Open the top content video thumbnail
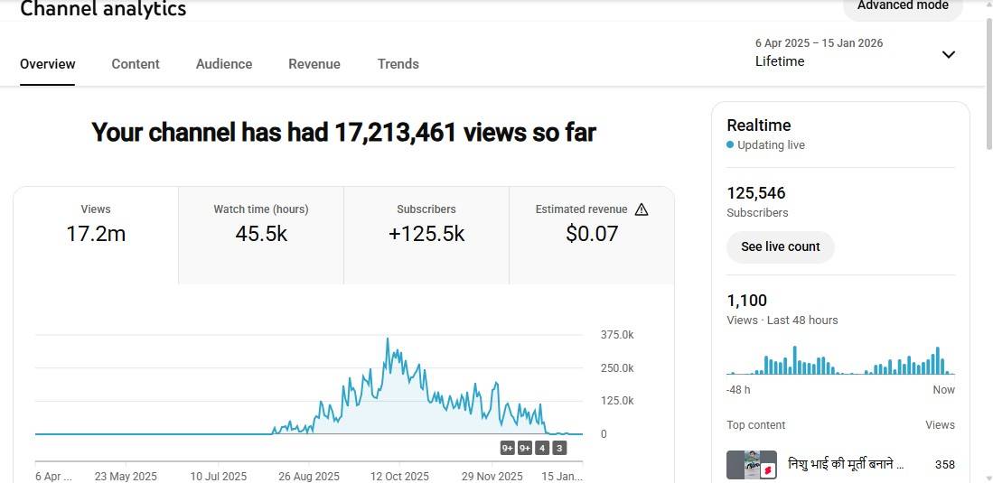This screenshot has width=993, height=483. pyautogui.click(x=751, y=465)
